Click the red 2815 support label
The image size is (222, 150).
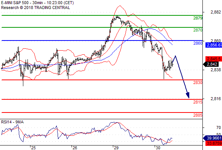[x=198, y=102]
